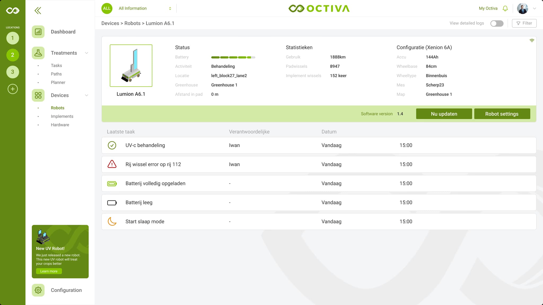Screen dimensions: 543x305
Task: Open Tasks under Treatments
Action: [56, 65]
